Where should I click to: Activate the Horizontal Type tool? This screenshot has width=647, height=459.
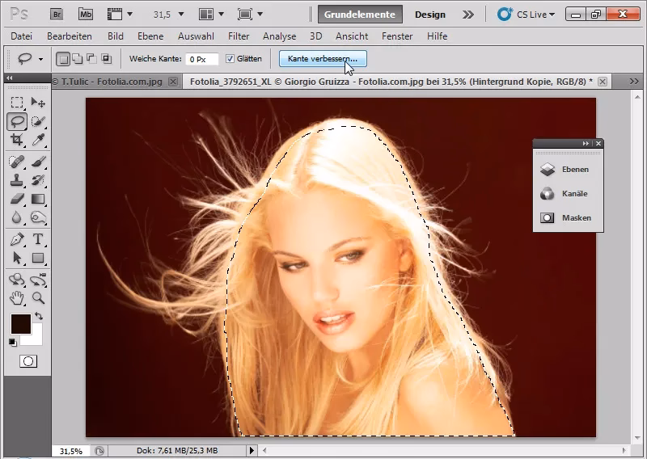37,239
